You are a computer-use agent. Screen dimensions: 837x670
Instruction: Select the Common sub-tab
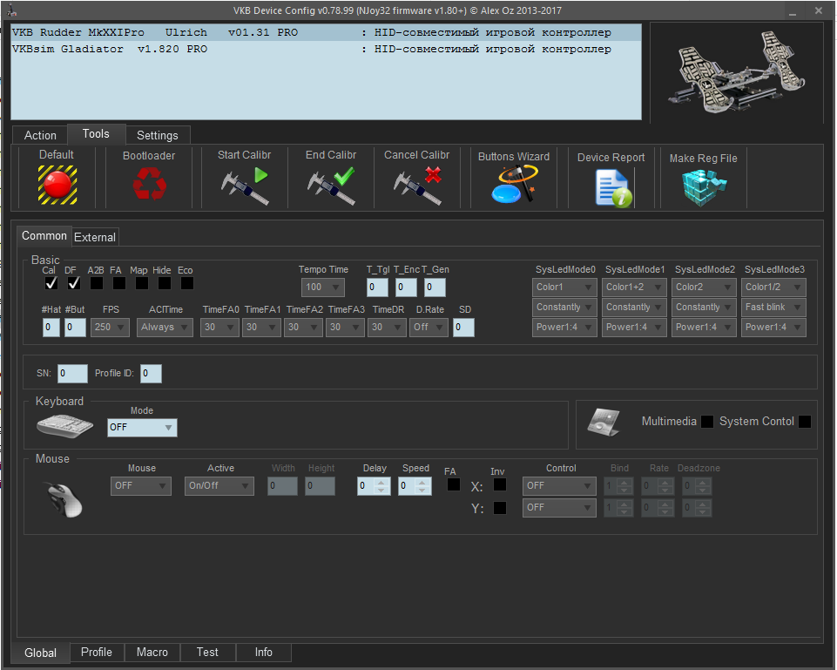(x=44, y=236)
